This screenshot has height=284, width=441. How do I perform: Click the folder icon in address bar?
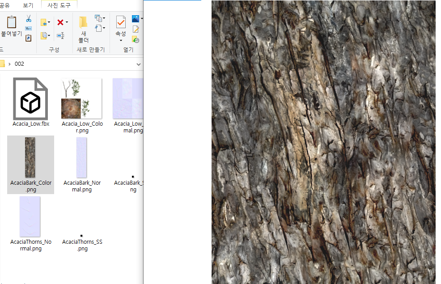tap(2, 64)
